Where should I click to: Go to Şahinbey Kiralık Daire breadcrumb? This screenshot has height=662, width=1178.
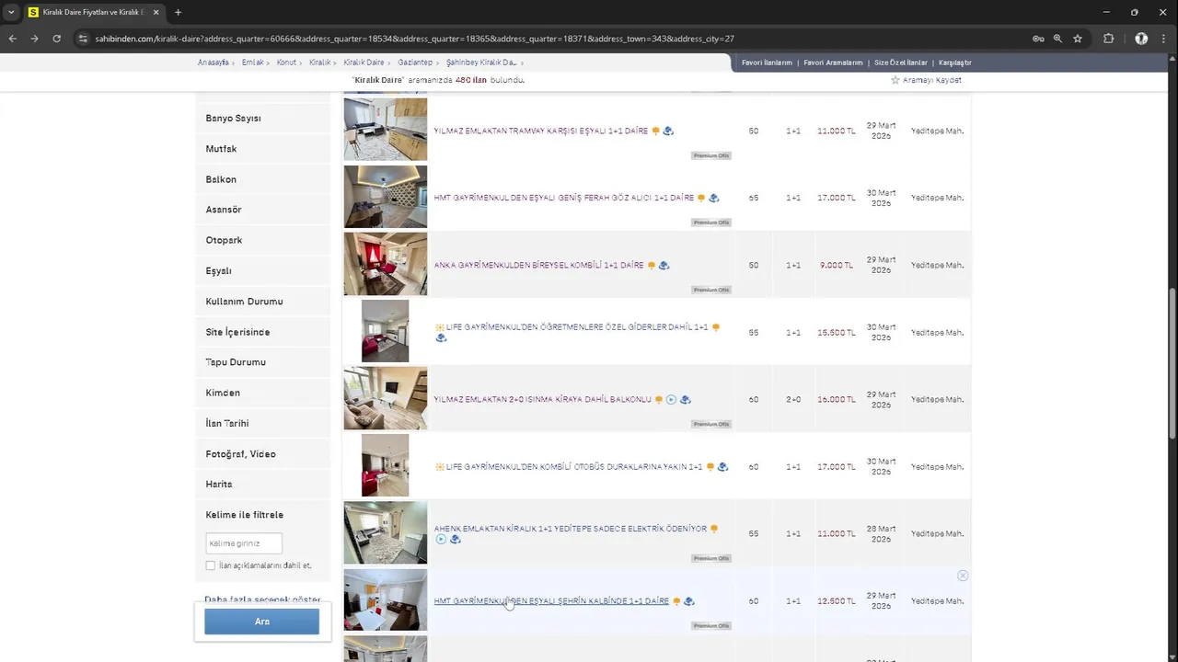[481, 63]
